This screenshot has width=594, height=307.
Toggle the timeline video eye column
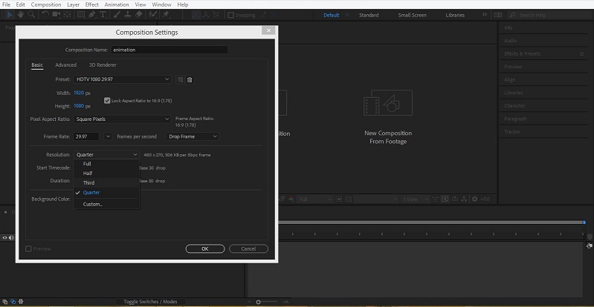pos(4,238)
